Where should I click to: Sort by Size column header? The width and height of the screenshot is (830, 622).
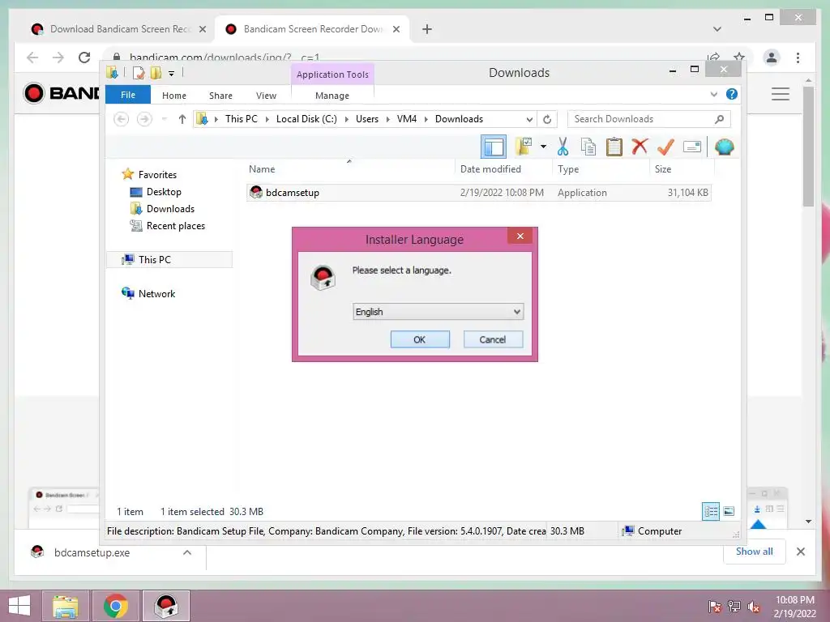[x=682, y=169]
